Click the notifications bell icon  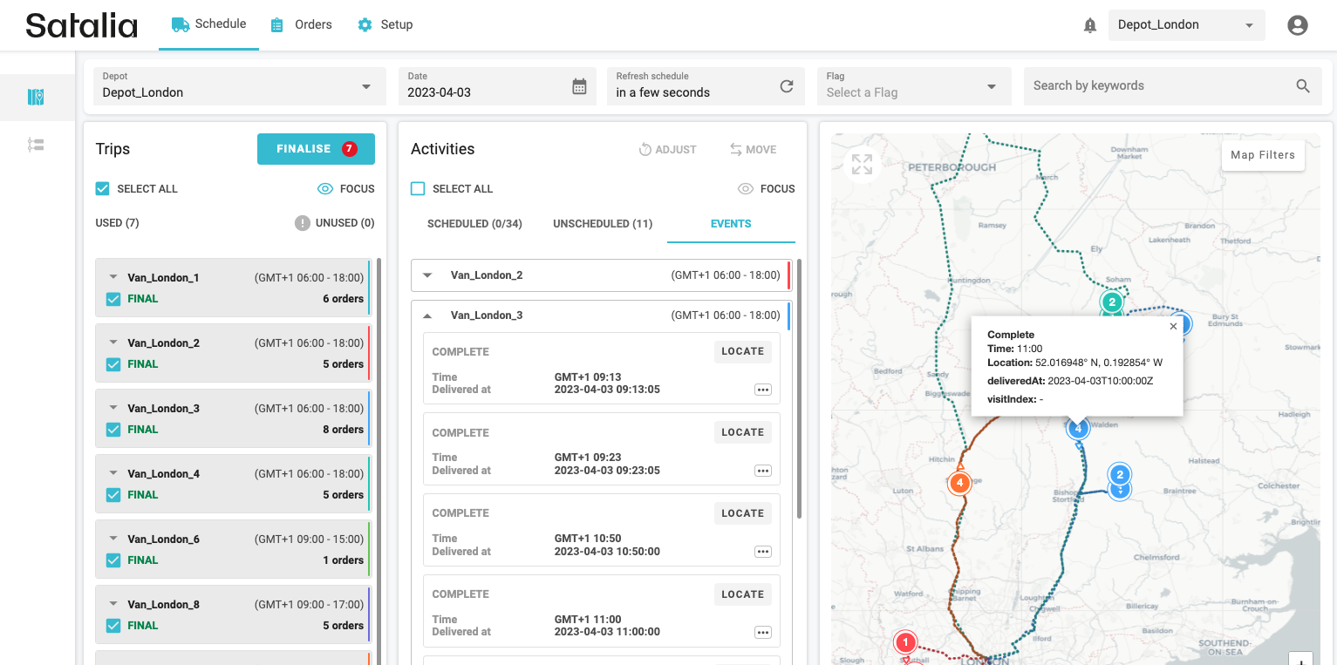pos(1089,25)
